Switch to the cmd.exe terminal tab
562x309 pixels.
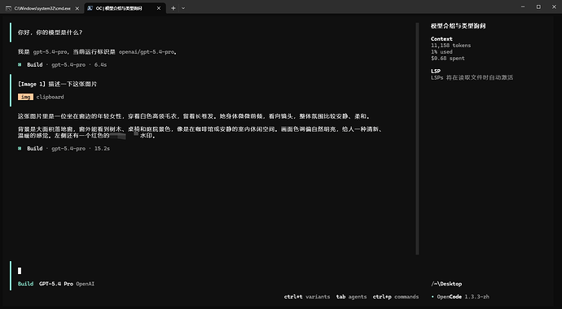pyautogui.click(x=42, y=8)
